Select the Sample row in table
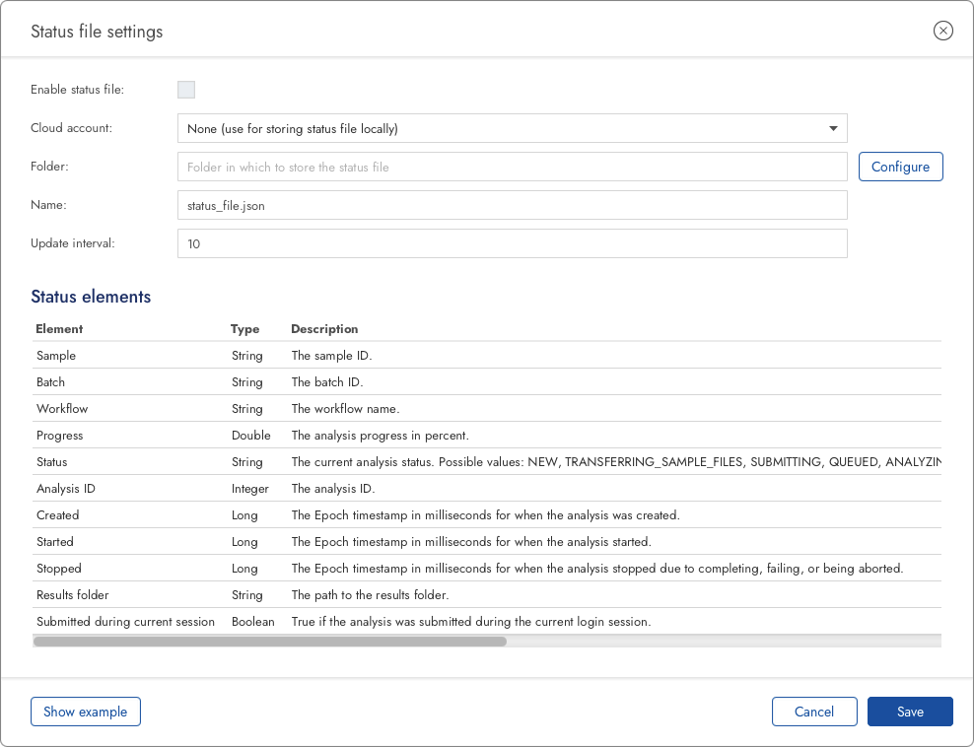This screenshot has width=974, height=747. [x=56, y=356]
